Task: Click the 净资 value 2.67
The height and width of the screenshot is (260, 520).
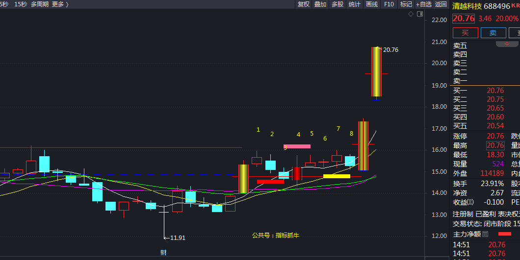Action: [x=497, y=193]
